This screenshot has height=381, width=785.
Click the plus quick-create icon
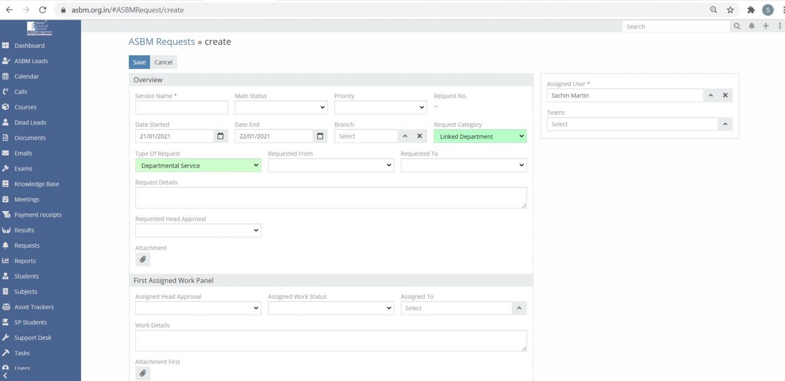(765, 26)
